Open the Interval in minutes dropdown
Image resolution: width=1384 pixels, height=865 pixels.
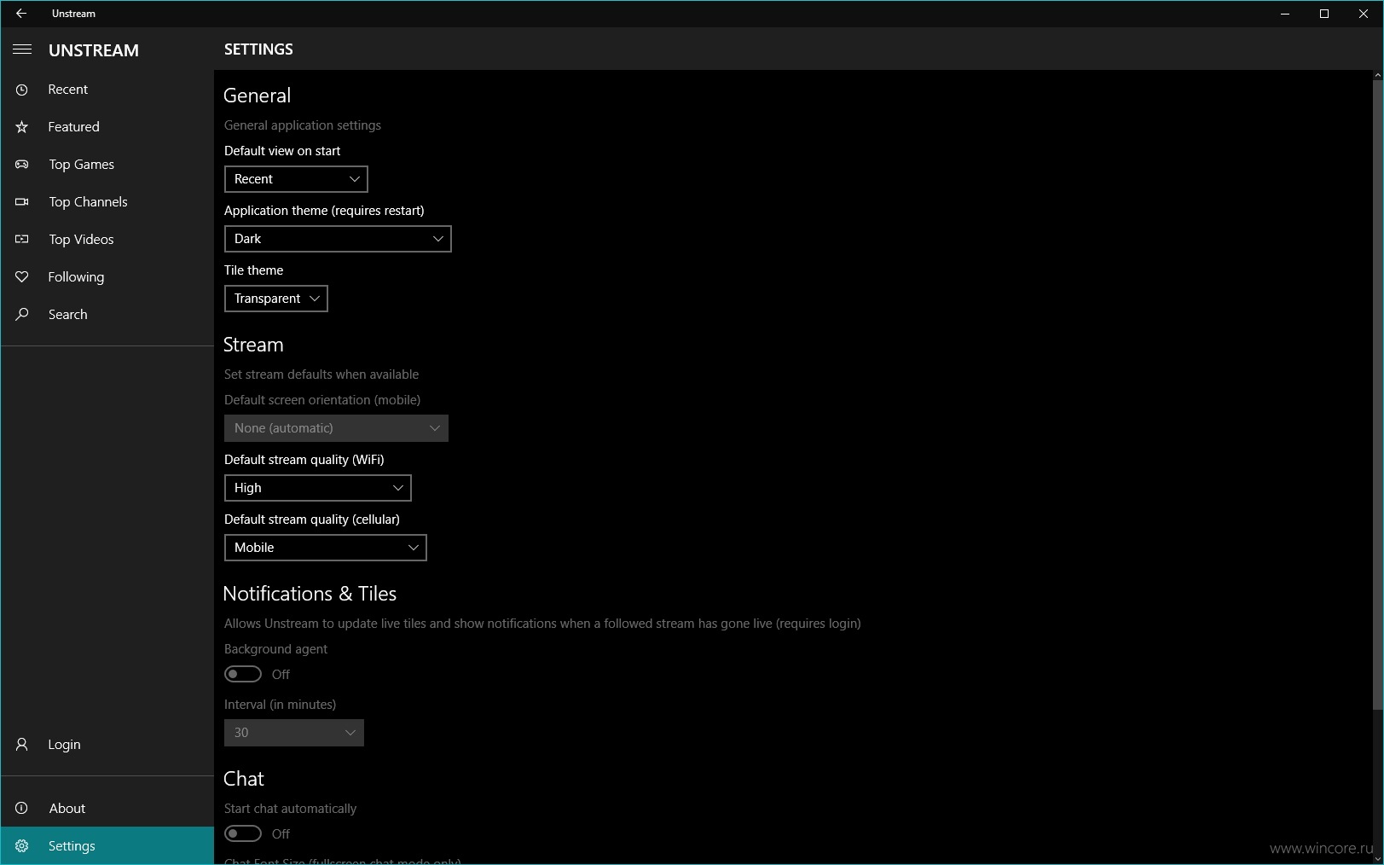pos(294,733)
